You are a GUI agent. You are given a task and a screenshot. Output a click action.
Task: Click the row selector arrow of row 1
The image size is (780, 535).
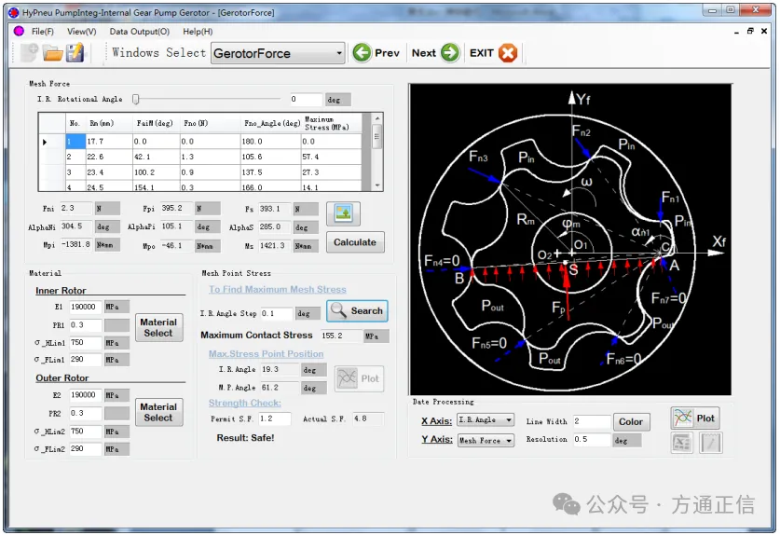[x=45, y=142]
